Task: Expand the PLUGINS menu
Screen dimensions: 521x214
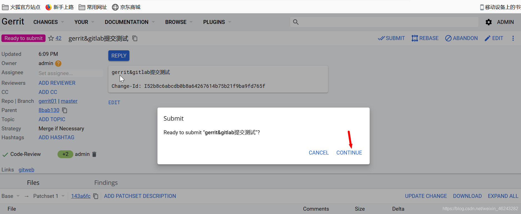Action: (x=217, y=22)
